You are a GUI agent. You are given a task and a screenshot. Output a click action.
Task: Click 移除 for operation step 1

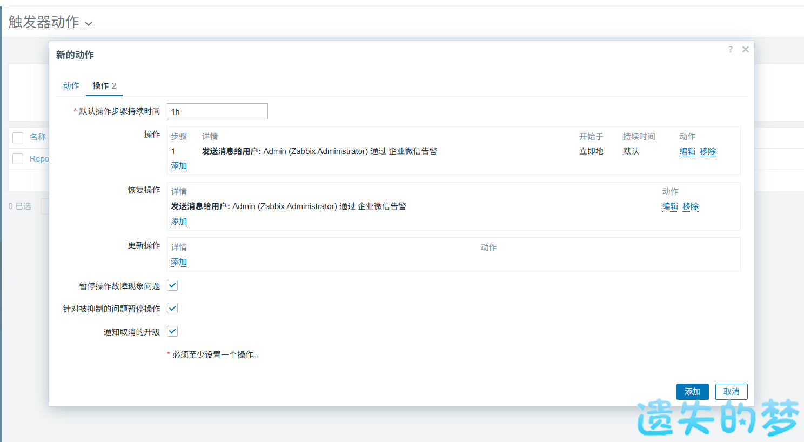click(x=708, y=151)
